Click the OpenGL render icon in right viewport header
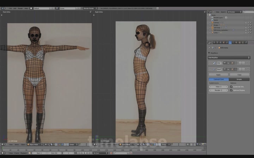 (x=202, y=144)
